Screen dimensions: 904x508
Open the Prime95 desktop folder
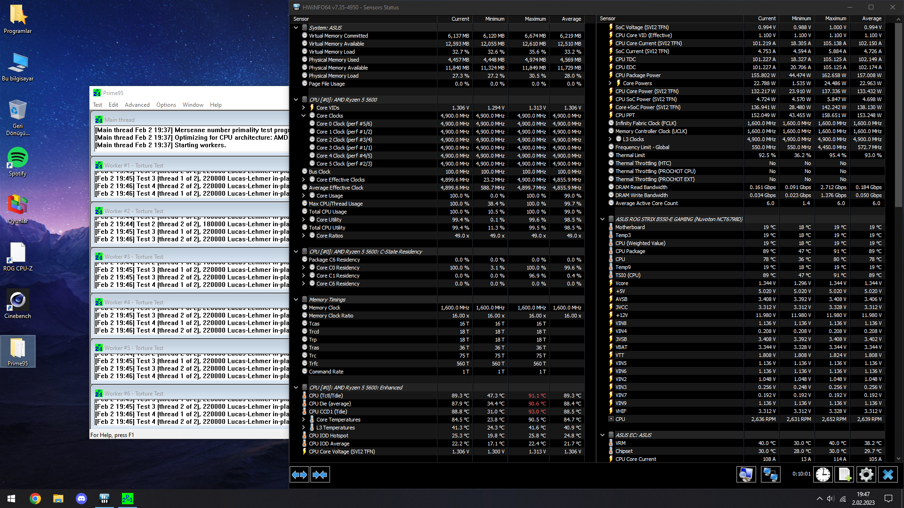18,352
